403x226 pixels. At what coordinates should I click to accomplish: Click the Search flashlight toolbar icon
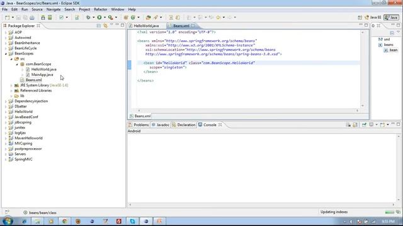(x=156, y=18)
